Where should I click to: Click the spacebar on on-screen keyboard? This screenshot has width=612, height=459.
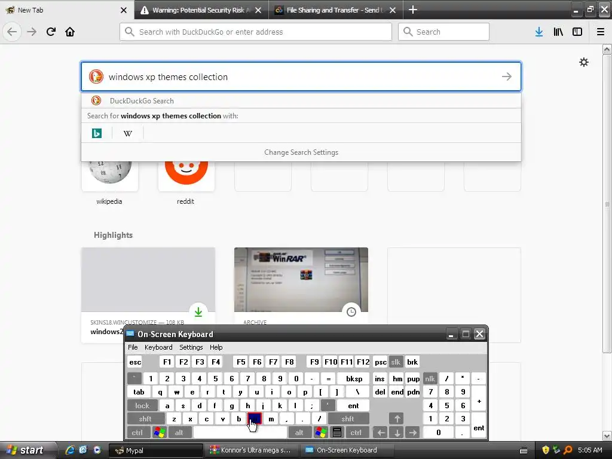[240, 433]
